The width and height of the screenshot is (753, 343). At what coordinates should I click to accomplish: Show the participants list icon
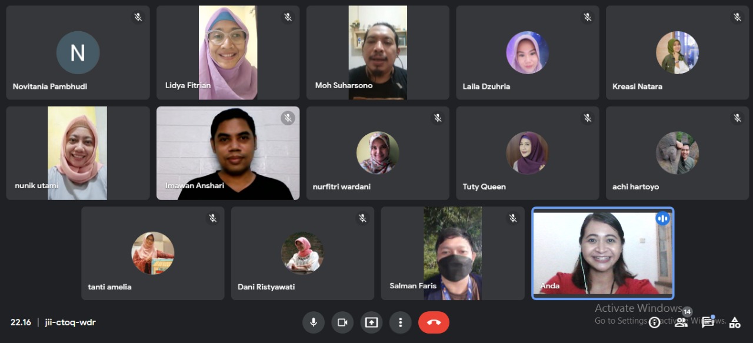(x=681, y=322)
